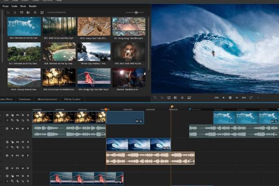Click the picture icon in the media panel toolbar

point(42,13)
